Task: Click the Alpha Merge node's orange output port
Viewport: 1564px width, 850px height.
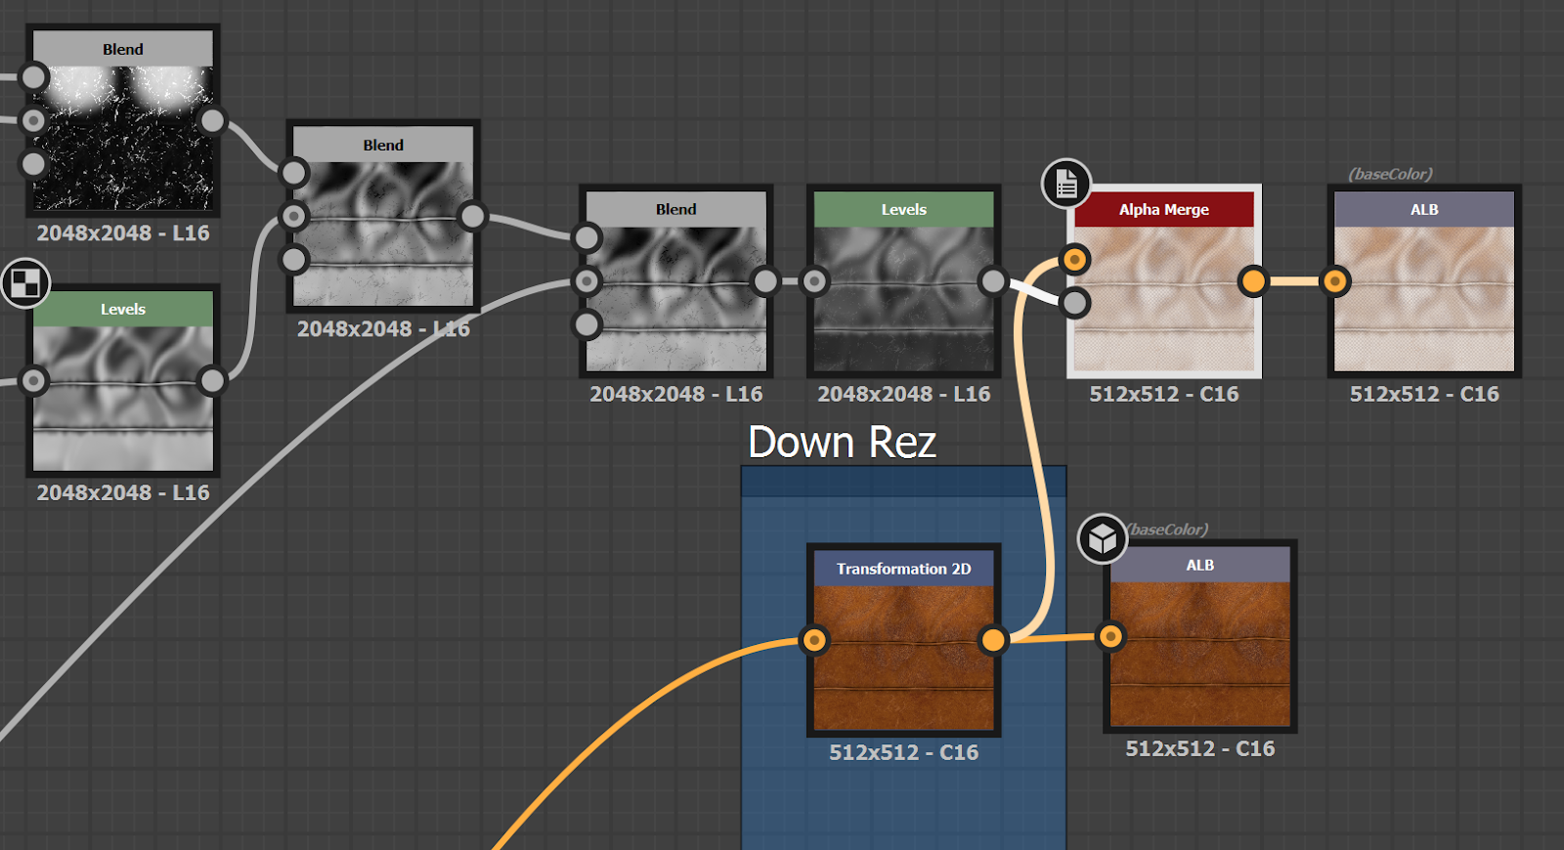Action: point(1252,281)
